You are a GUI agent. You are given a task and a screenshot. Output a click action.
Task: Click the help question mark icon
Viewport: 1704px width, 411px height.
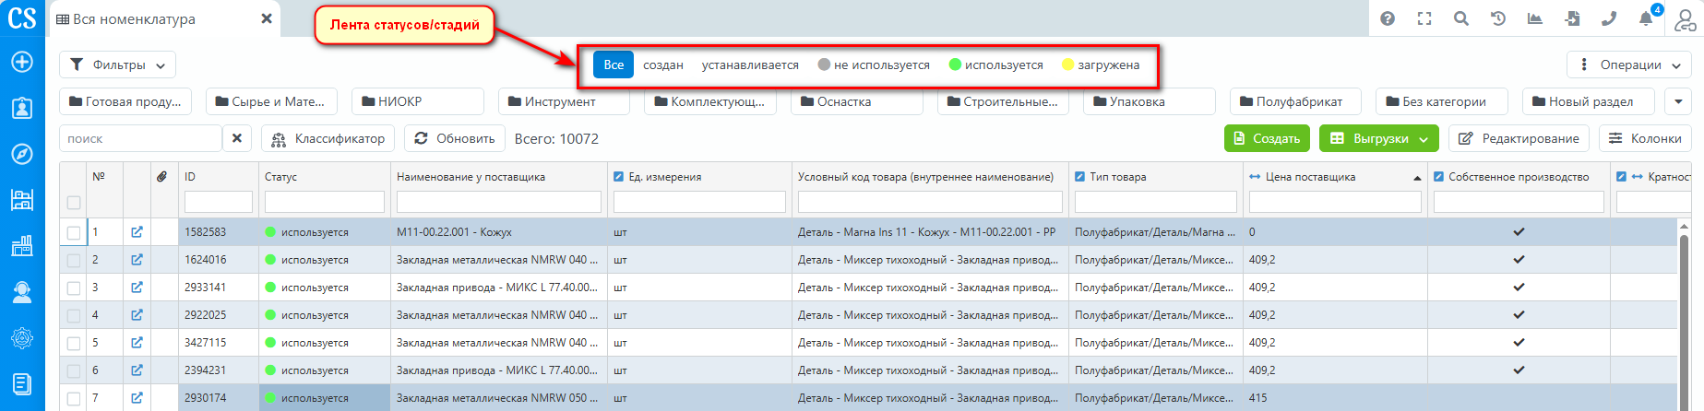(x=1388, y=18)
